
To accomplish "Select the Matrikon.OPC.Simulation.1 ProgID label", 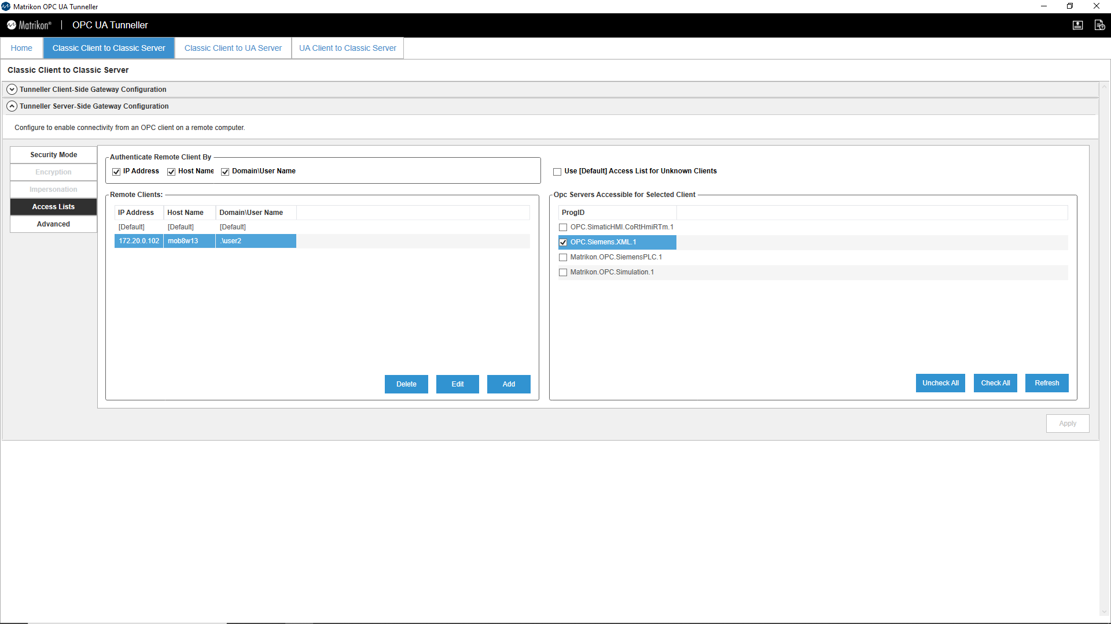I will pos(612,272).
